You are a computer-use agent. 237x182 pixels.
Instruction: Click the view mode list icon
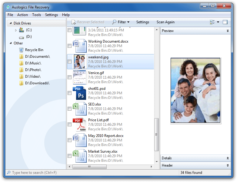coord(212,22)
